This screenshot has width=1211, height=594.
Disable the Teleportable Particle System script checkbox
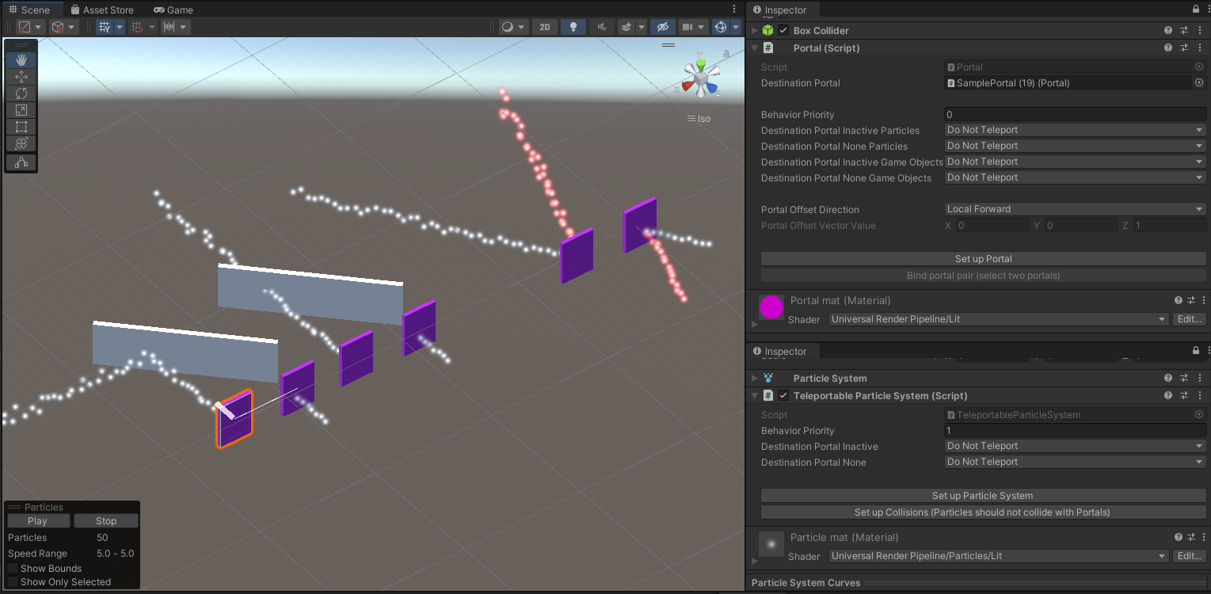[783, 396]
